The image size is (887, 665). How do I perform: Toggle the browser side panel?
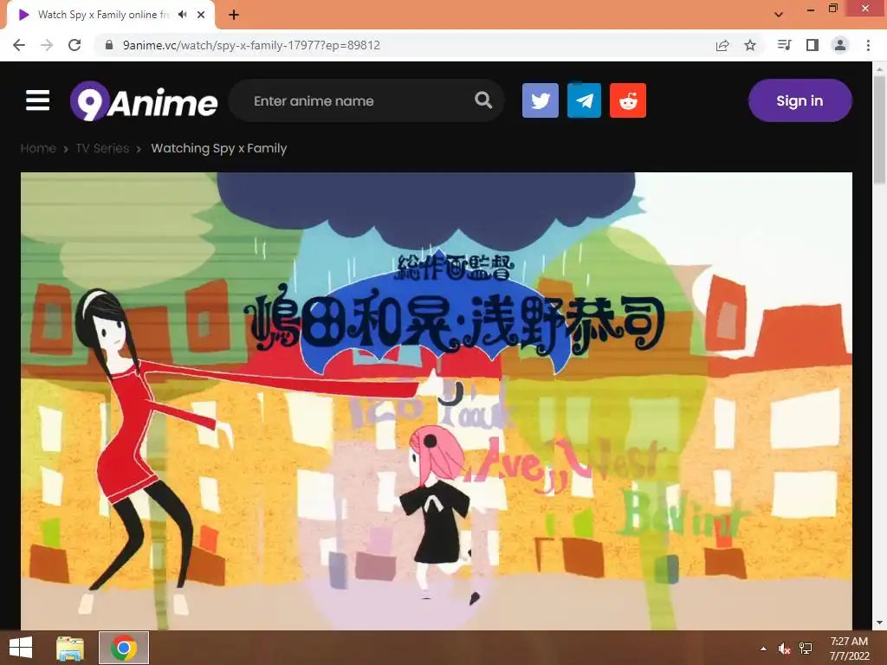click(x=813, y=45)
